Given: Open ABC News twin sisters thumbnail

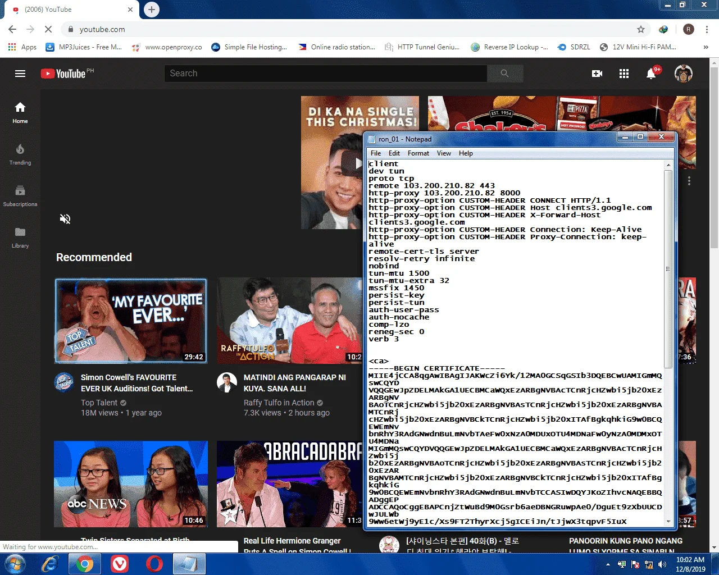Looking at the screenshot, I should (131, 483).
